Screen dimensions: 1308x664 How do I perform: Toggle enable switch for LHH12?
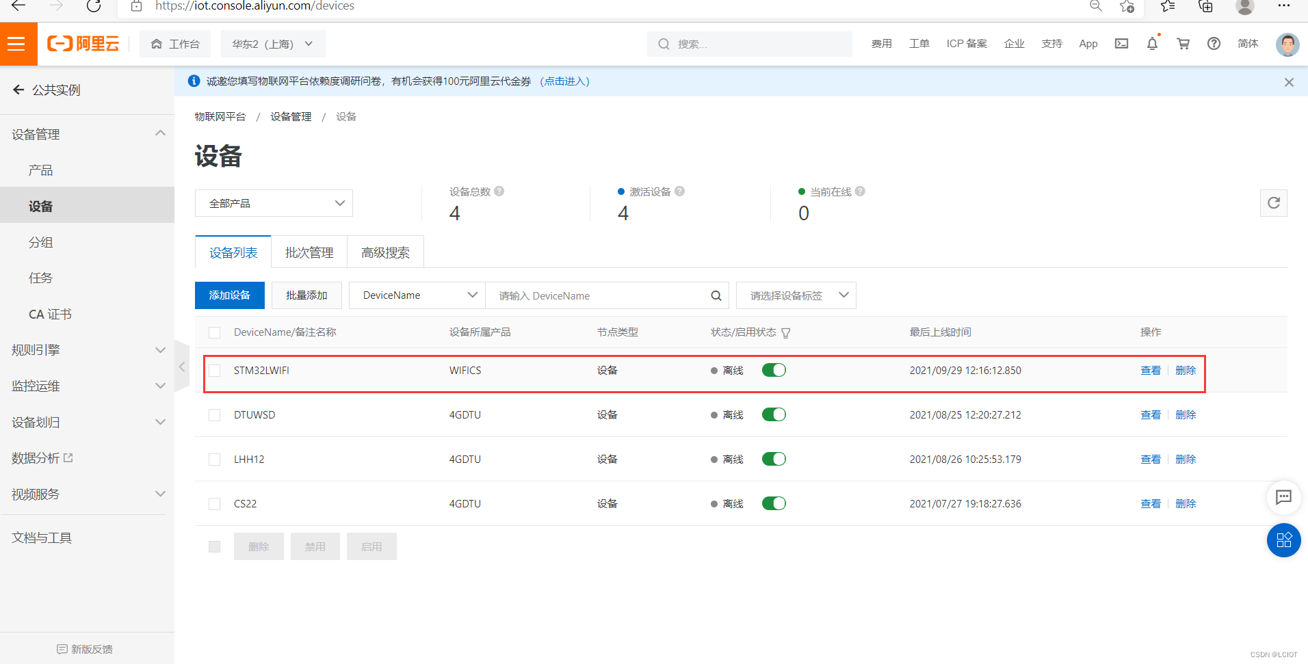[774, 459]
